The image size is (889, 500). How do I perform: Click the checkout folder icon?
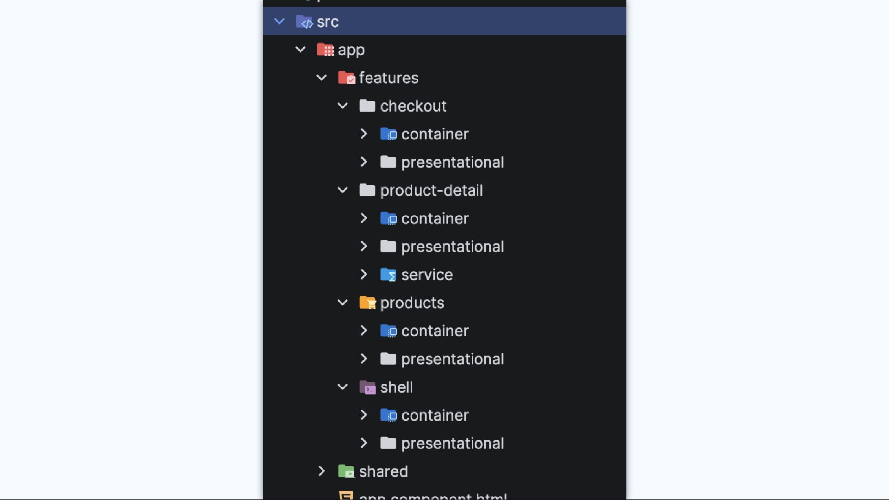tap(367, 106)
